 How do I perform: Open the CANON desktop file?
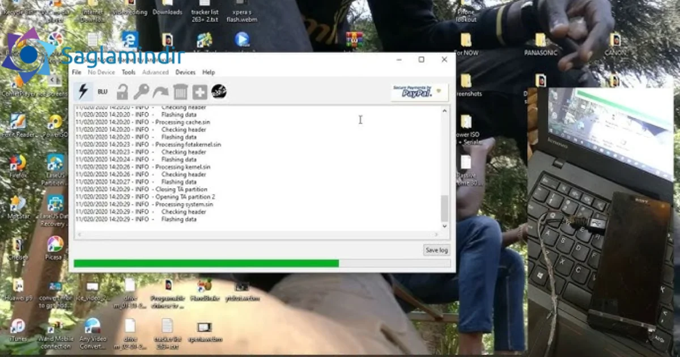(615, 44)
